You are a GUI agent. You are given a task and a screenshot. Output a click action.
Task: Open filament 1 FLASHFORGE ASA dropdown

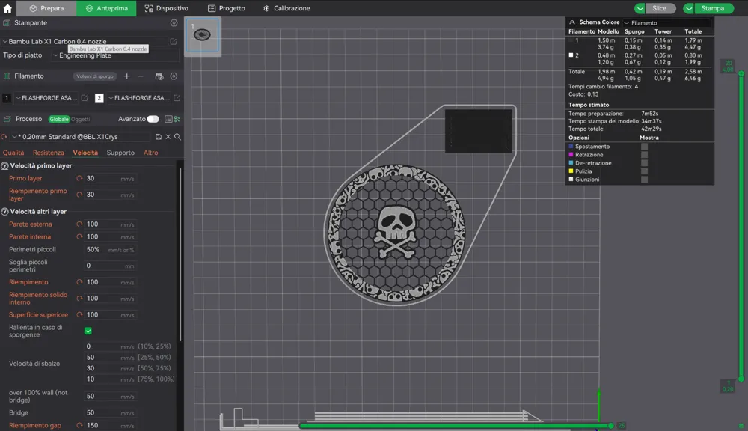[46, 98]
